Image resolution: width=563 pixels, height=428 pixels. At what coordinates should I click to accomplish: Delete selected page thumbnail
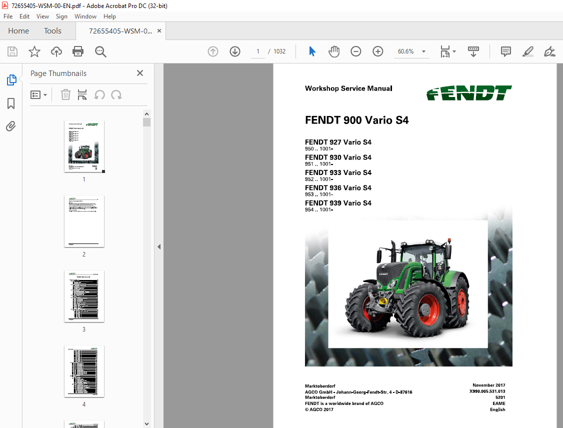click(65, 95)
